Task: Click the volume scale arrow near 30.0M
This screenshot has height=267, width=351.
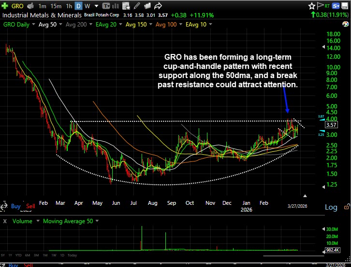Action: (323, 229)
